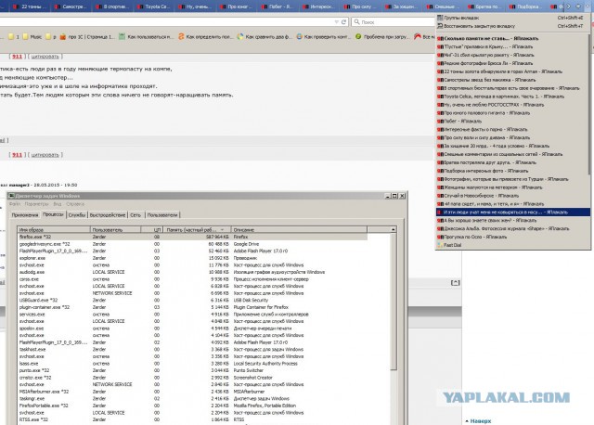Switch to the "Подборка" browser tab

pyautogui.click(x=526, y=6)
